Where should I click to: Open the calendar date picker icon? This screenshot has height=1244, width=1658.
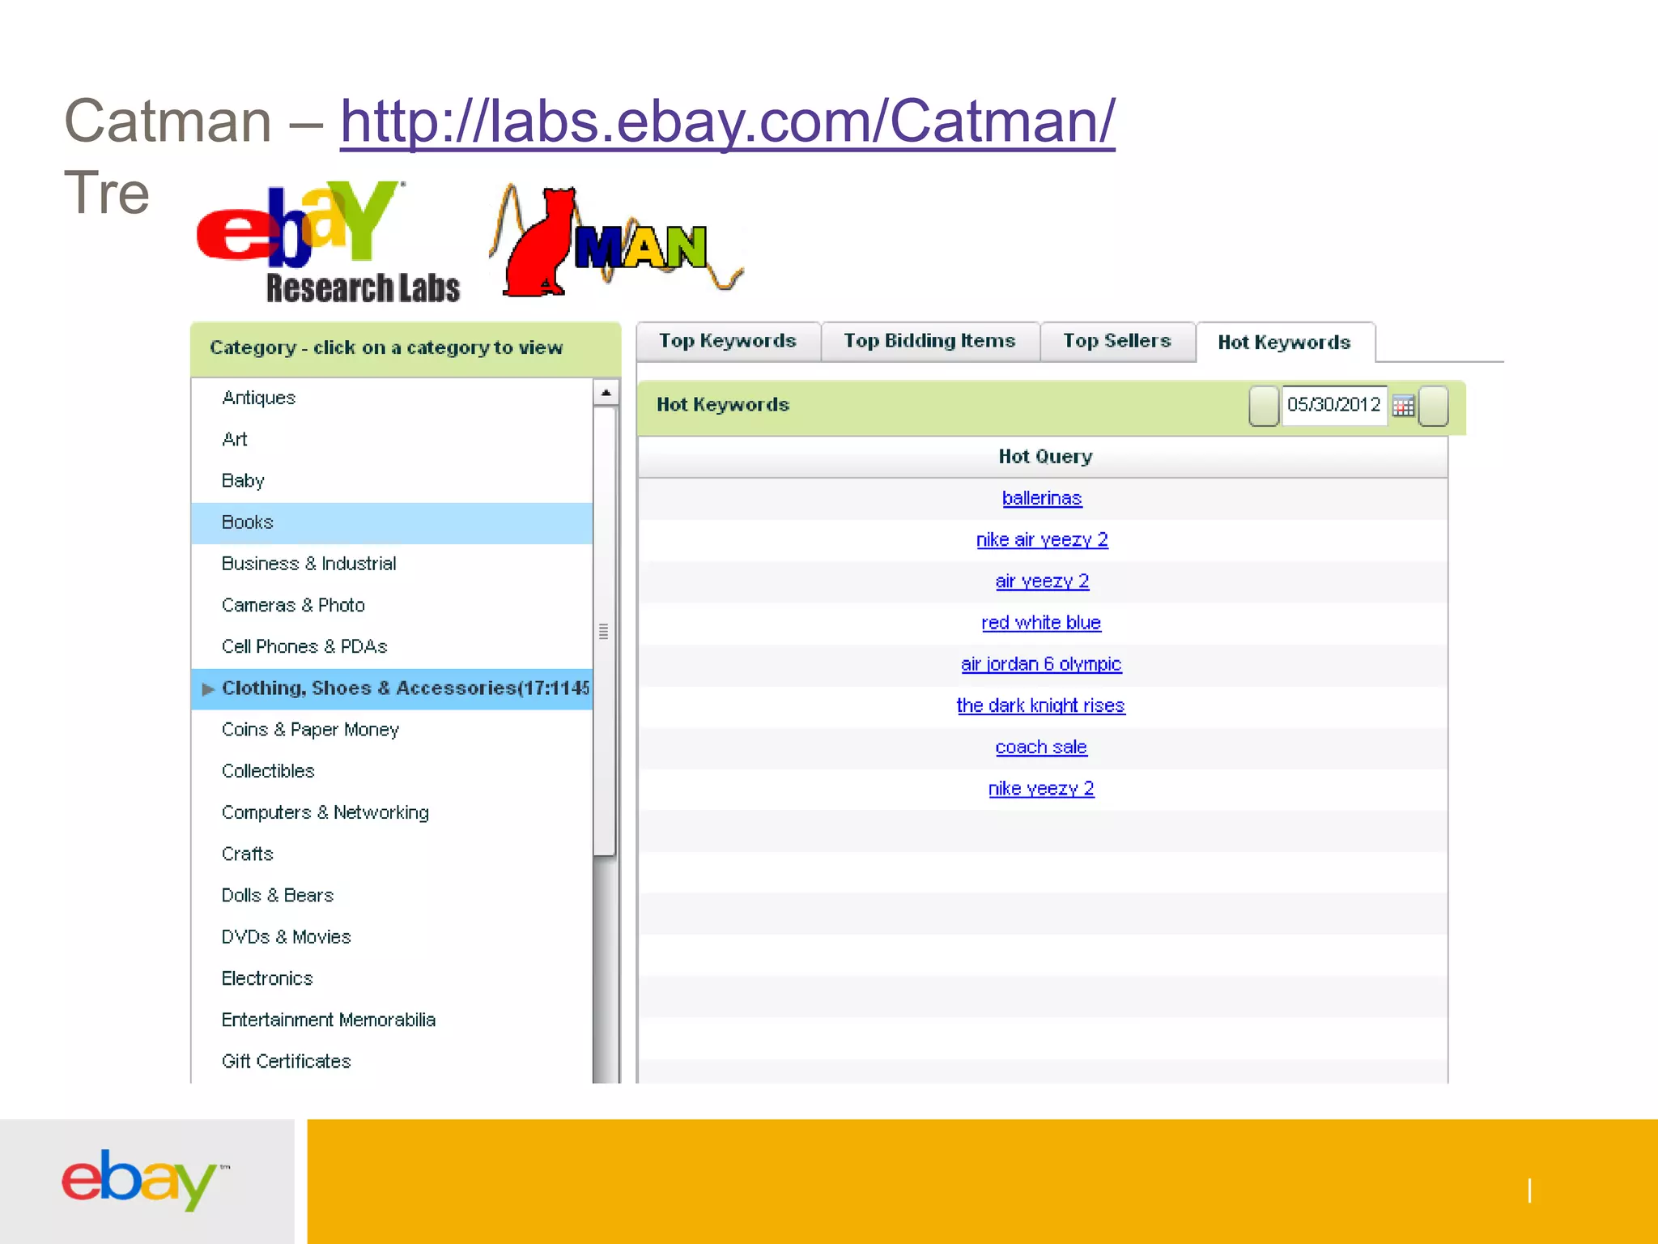[1403, 405]
